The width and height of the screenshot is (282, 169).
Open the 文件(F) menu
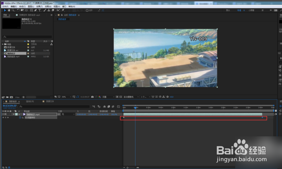(5, 6)
